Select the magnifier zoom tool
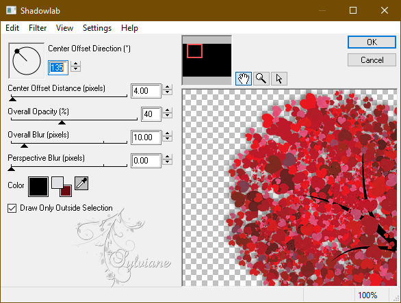The image size is (401, 303). coord(261,79)
